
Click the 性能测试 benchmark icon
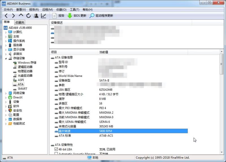pos(10,124)
